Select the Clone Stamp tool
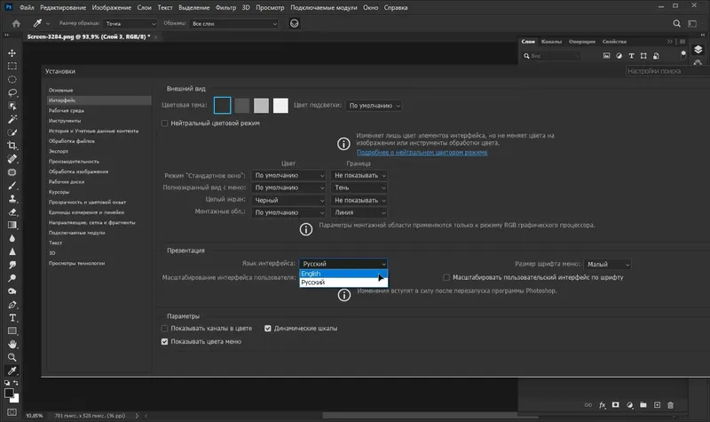 12,198
